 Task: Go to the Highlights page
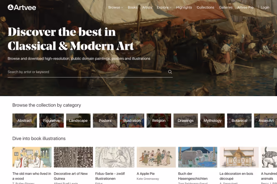tap(184, 7)
